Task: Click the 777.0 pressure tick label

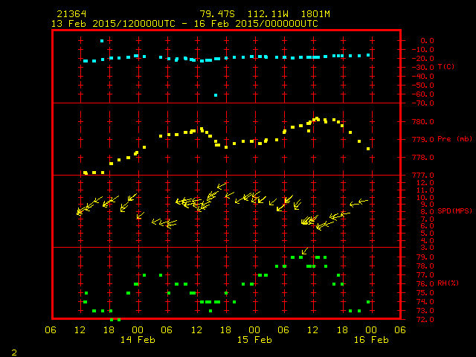Action: 423,176
